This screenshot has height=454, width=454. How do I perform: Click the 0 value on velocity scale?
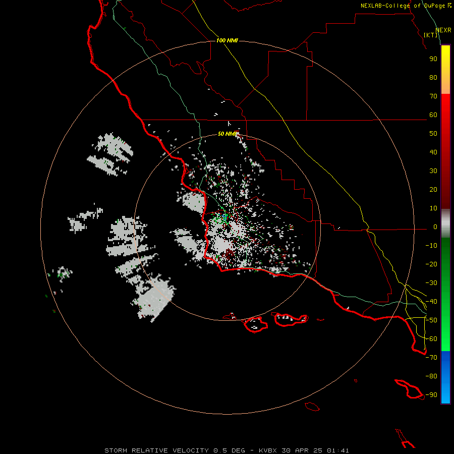tap(435, 227)
